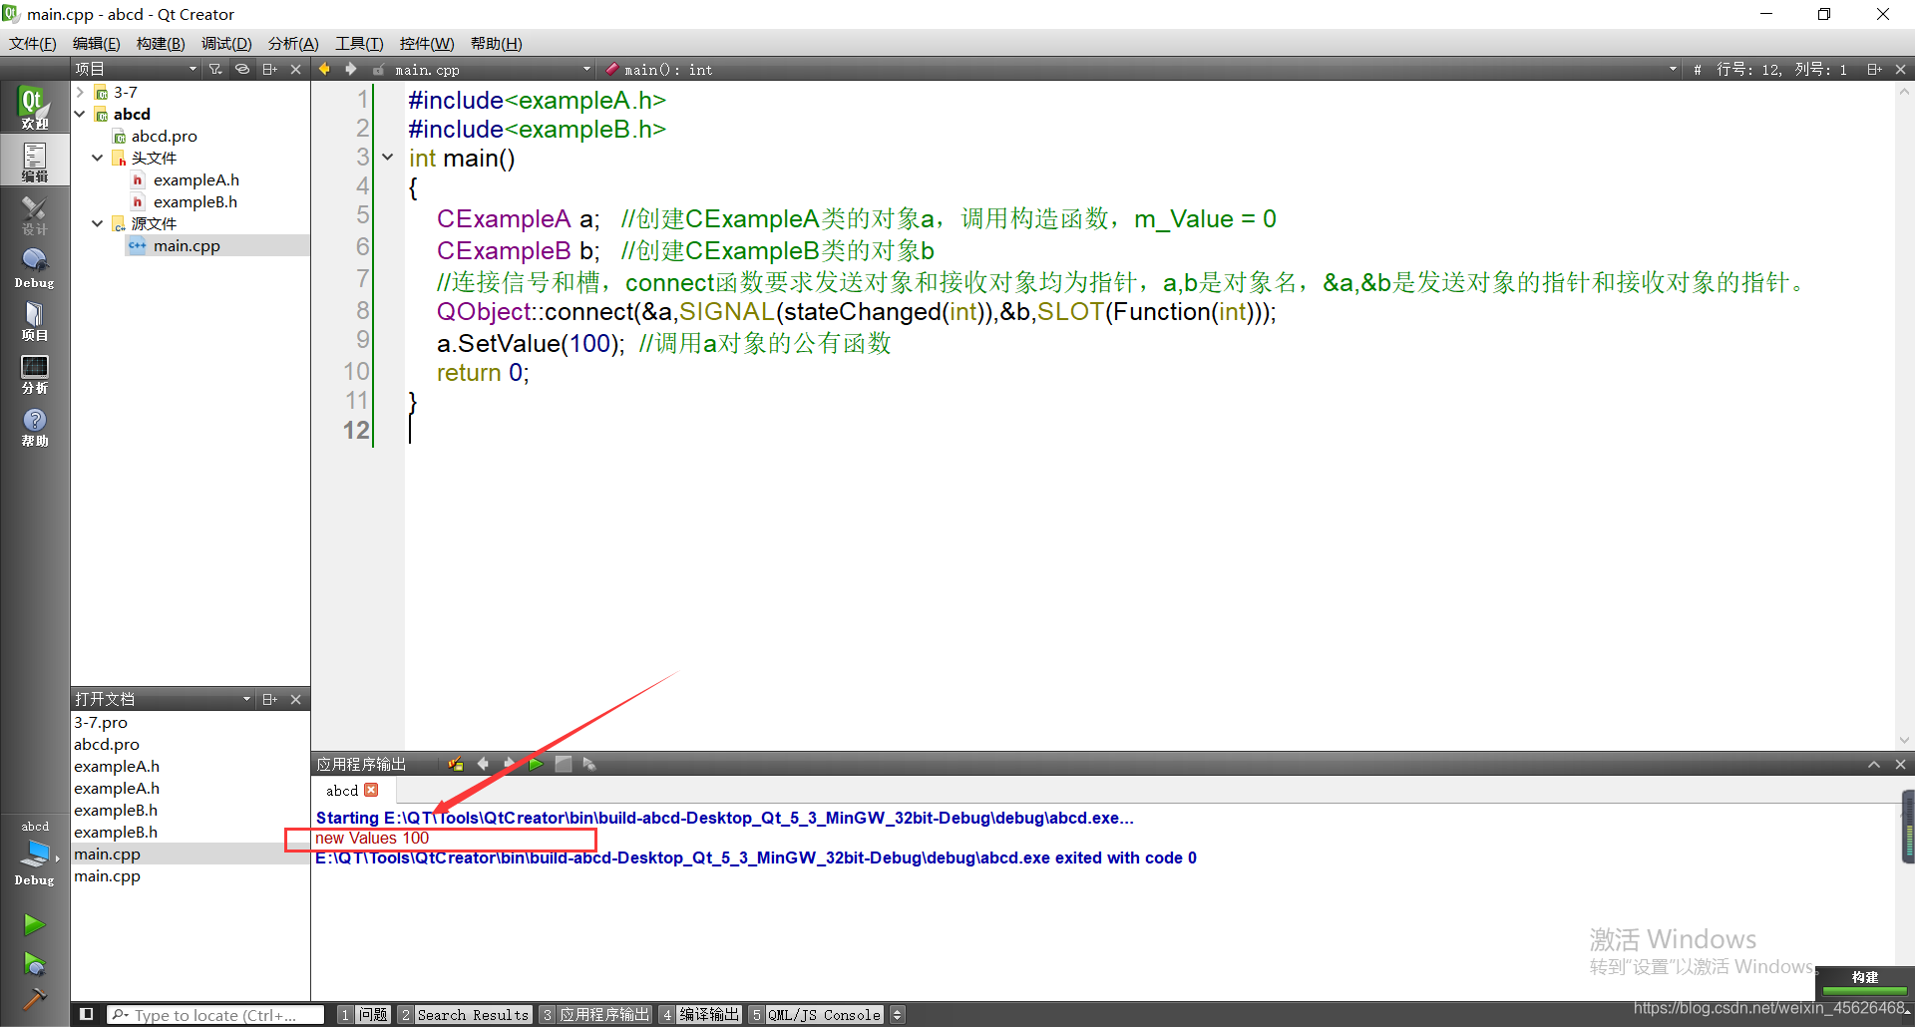Split the editor view

point(1874,69)
